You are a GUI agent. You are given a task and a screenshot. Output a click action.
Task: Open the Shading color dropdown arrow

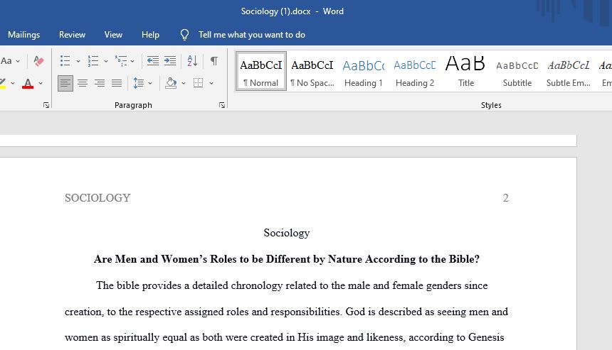point(184,83)
